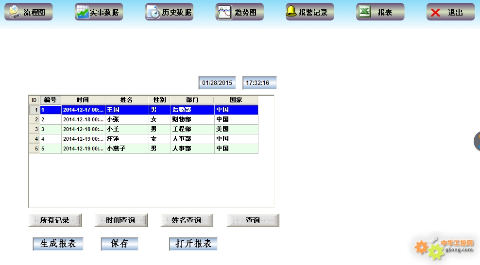
Task: Click gender cell 男 in 小王 row
Action: 159,129
